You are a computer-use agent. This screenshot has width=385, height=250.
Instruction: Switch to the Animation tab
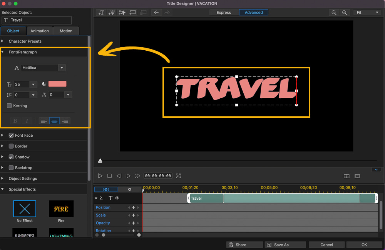tap(40, 31)
